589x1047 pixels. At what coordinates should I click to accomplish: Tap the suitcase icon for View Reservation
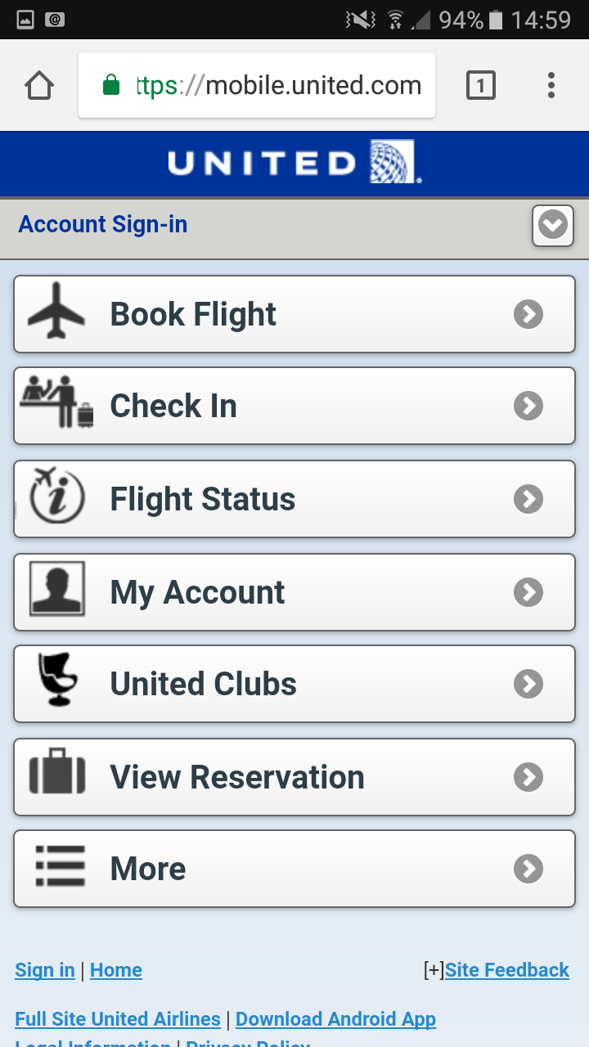click(57, 774)
